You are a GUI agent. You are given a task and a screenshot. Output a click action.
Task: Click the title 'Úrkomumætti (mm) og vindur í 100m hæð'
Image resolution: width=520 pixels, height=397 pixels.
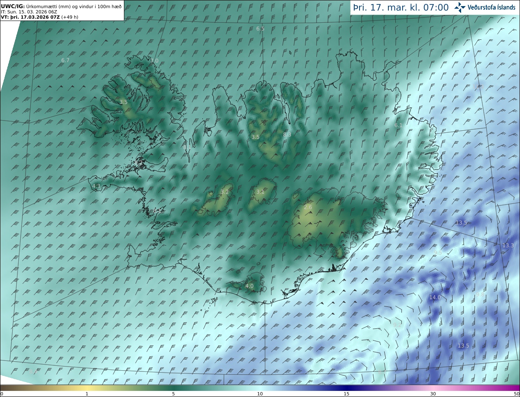click(x=74, y=6)
